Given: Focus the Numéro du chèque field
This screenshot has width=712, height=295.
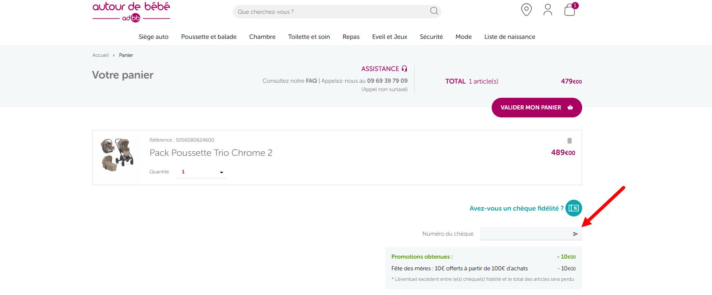Looking at the screenshot, I should 531,234.
